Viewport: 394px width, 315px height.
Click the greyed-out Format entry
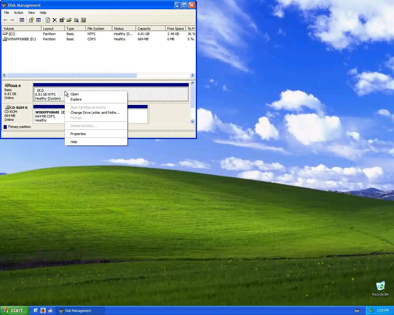pyautogui.click(x=96, y=118)
